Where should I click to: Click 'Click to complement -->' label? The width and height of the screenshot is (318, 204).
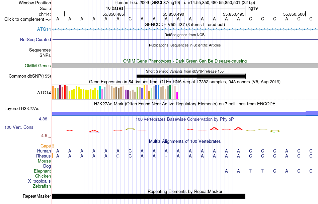coord(27,19)
